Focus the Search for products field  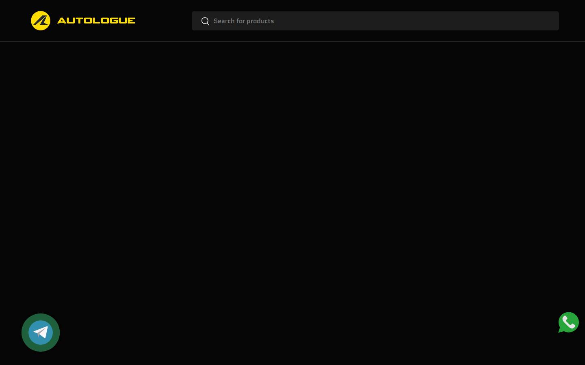(375, 21)
